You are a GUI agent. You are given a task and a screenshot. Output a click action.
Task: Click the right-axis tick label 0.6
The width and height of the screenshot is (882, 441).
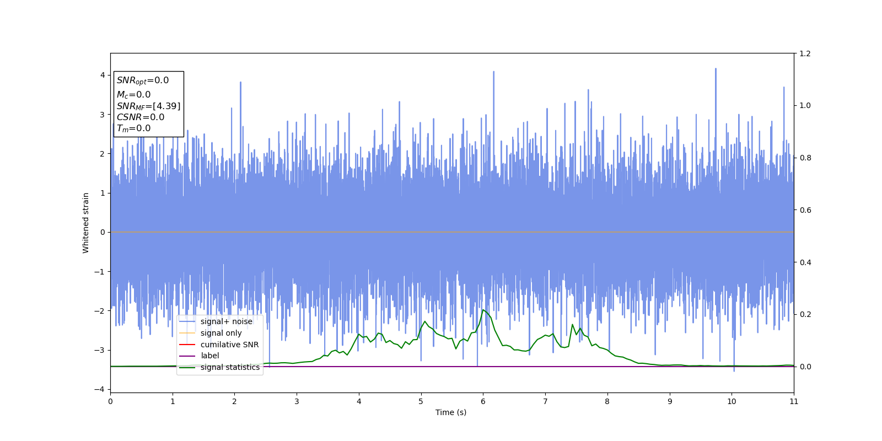805,210
